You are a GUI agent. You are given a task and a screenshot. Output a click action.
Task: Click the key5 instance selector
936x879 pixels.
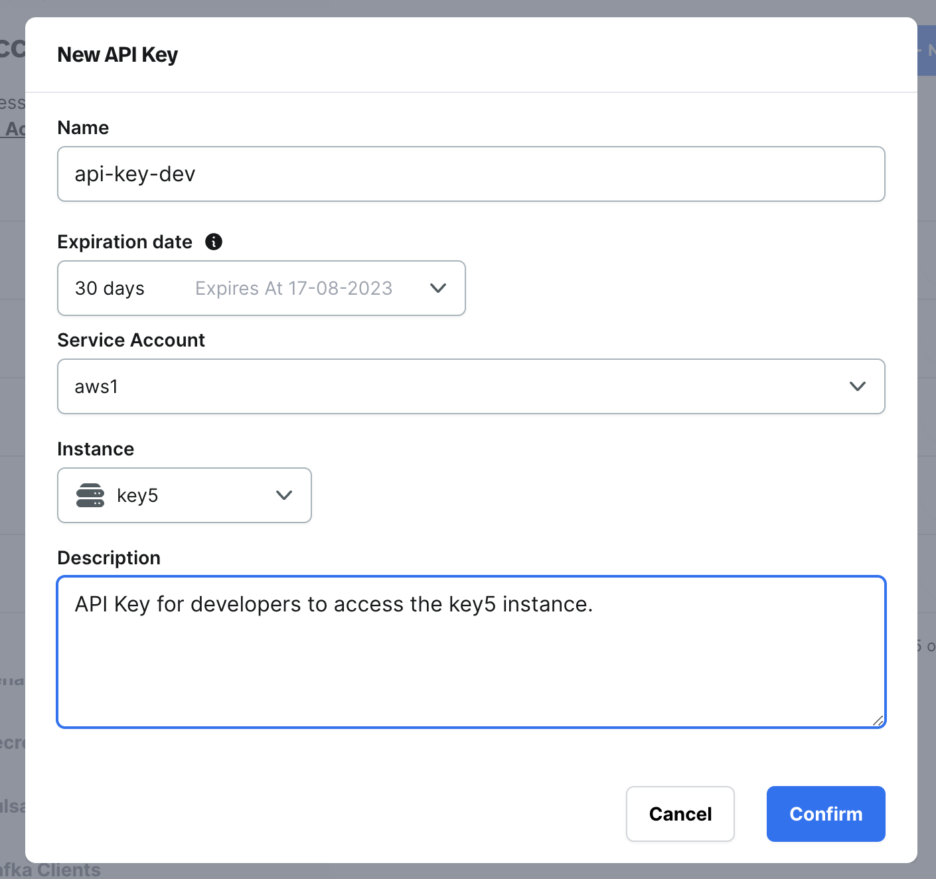pos(185,495)
